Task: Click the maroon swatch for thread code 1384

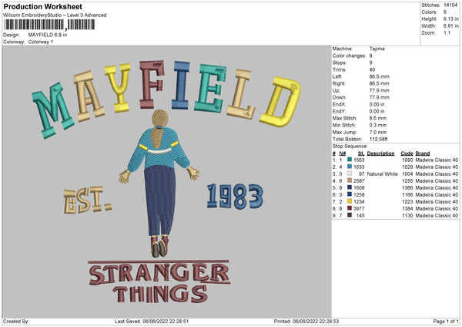Action: pos(350,208)
